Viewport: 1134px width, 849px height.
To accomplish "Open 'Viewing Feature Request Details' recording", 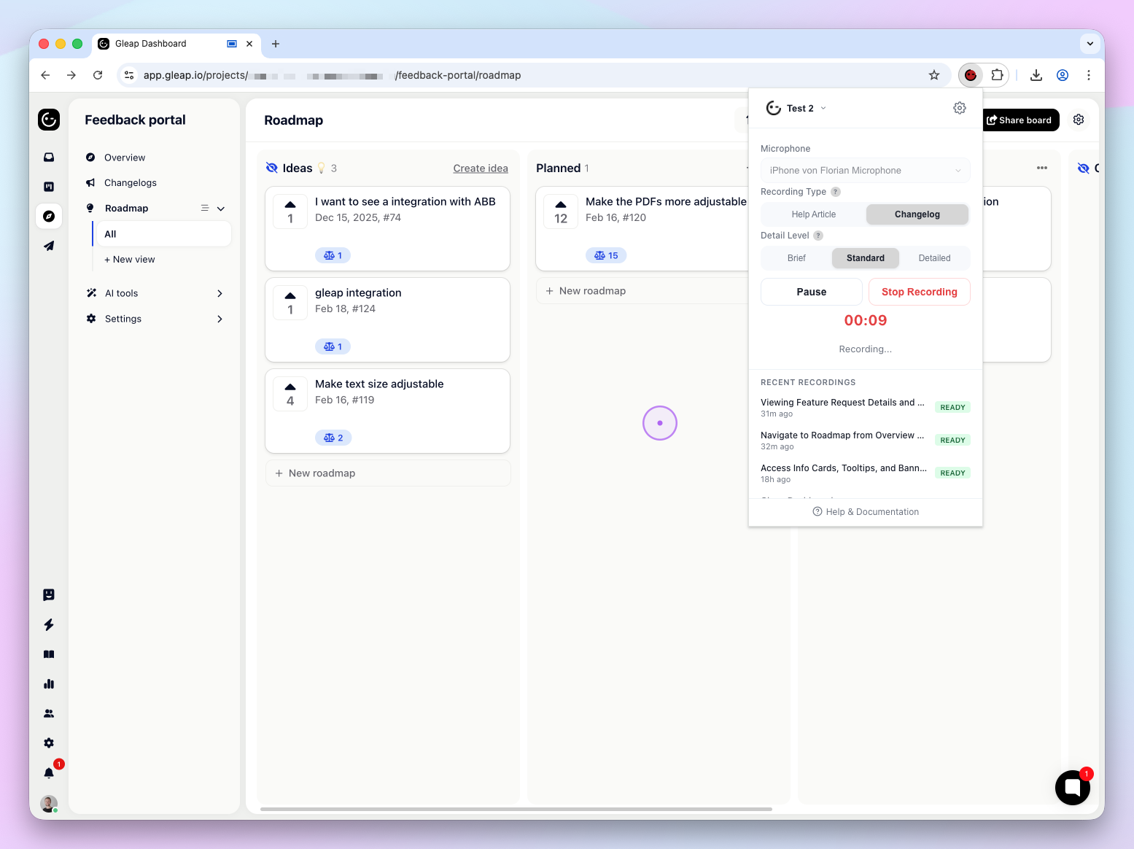I will click(865, 407).
